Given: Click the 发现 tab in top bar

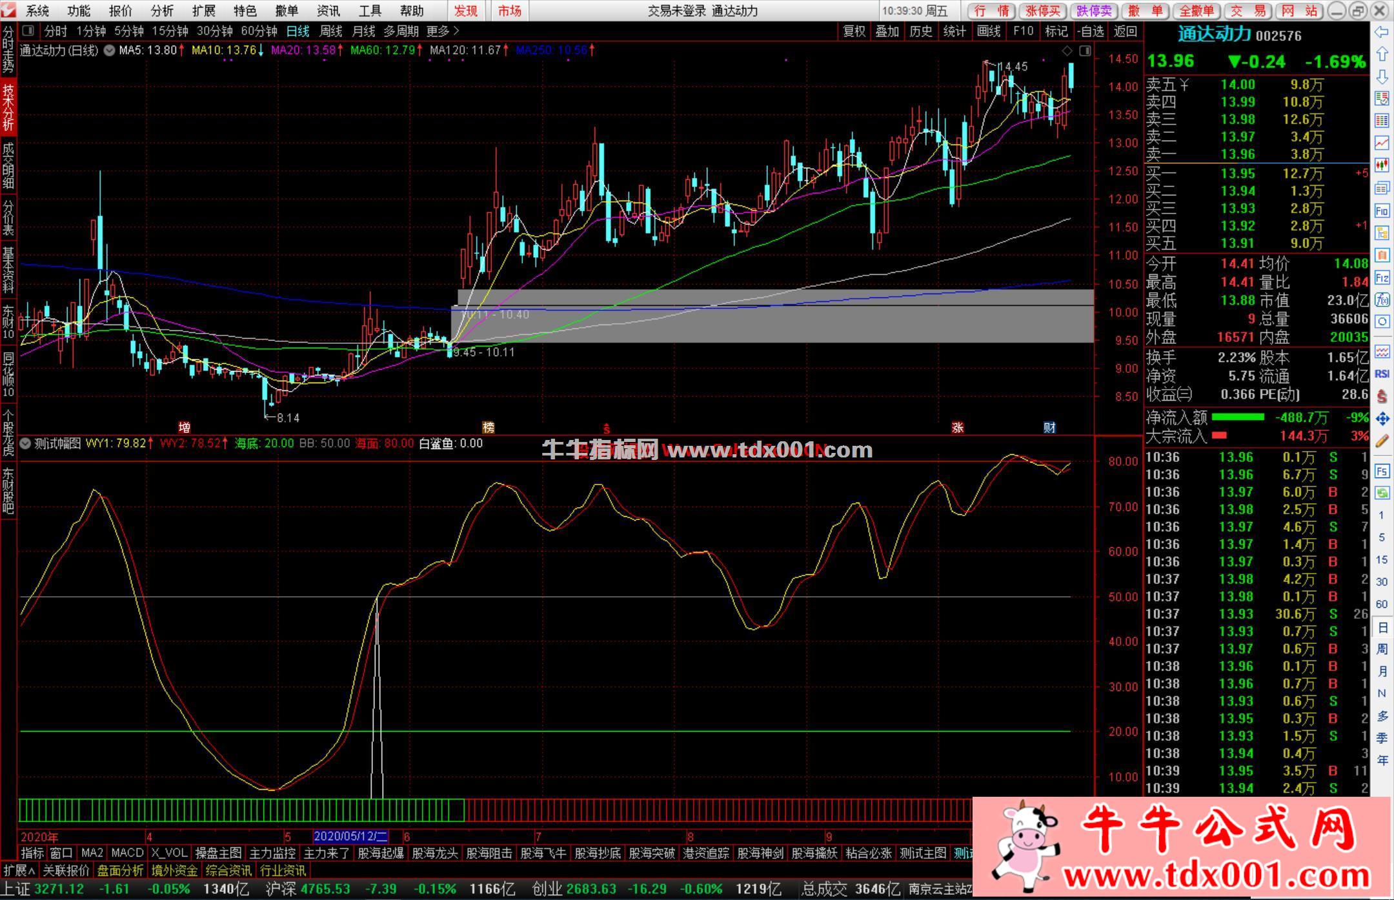Looking at the screenshot, I should coord(465,11).
